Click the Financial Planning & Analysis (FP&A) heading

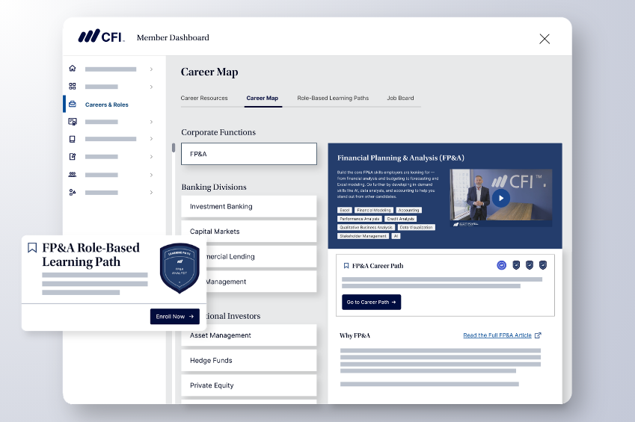(x=400, y=158)
